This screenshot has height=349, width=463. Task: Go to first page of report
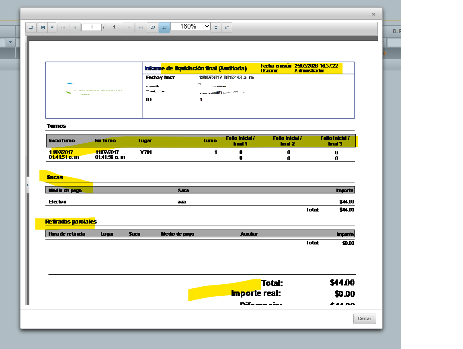point(63,27)
